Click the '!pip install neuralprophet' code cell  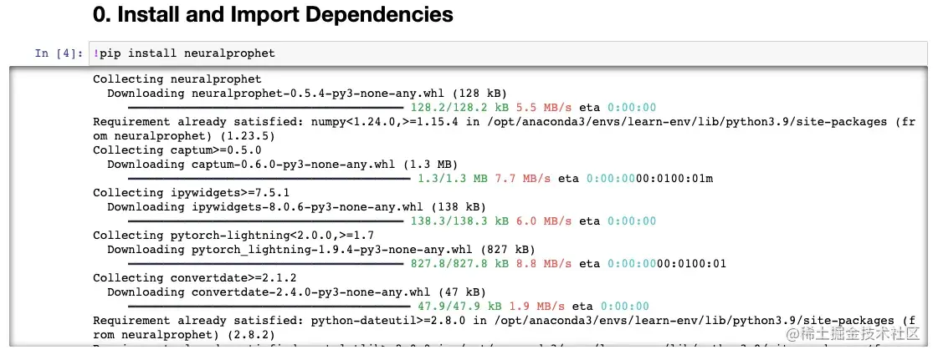(508, 53)
